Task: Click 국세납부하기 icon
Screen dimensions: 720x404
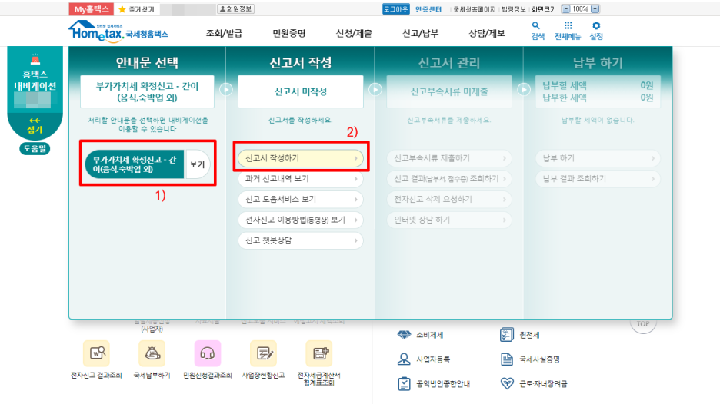Action: tap(152, 353)
